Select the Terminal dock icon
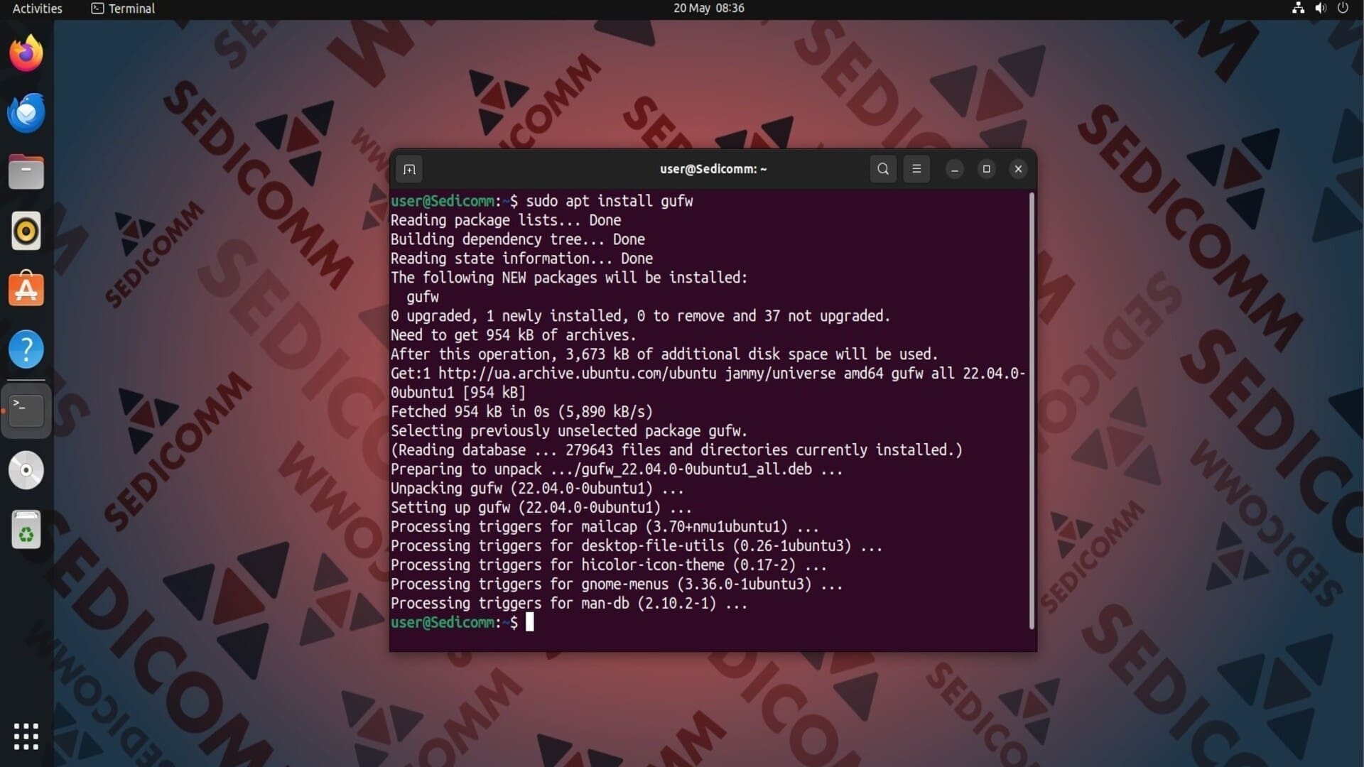The height and width of the screenshot is (767, 1364). (26, 410)
